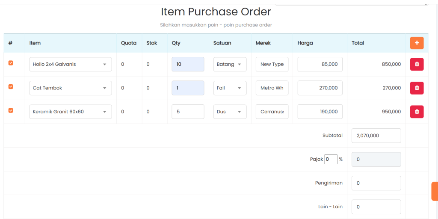Toggle the Keramik Granit 60x60 row checkbox
The width and height of the screenshot is (438, 219).
tap(11, 110)
